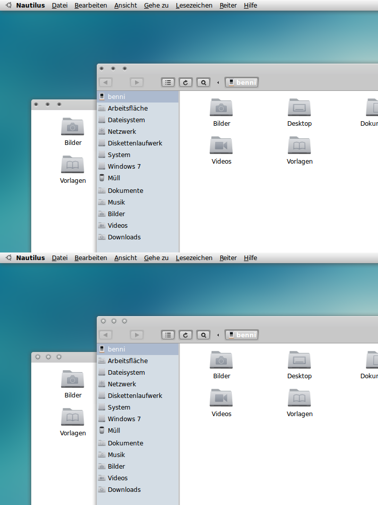
Task: Open Gehe zu menu in lower menu bar
Action: 156,258
